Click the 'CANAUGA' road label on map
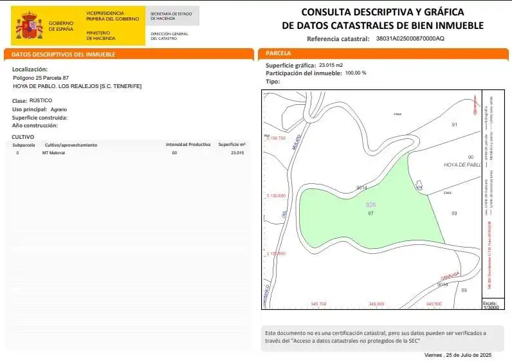Image resolution: width=512 pixels, height=362 pixels. pyautogui.click(x=450, y=276)
